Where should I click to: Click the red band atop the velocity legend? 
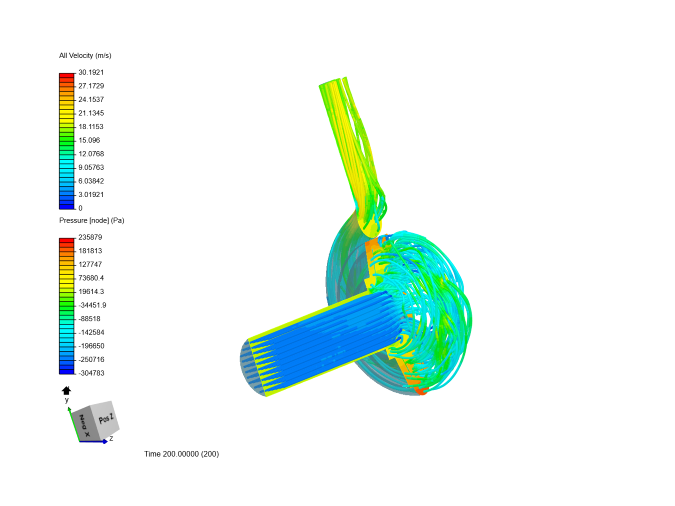[x=66, y=74]
